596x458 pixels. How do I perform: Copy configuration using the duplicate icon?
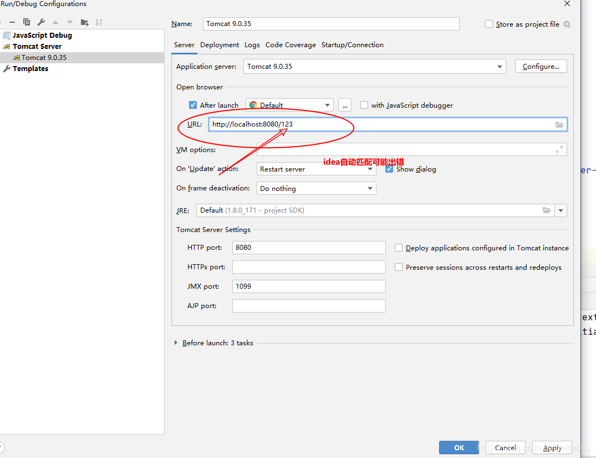[27, 22]
